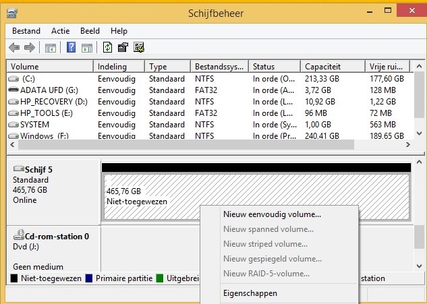Image resolution: width=427 pixels, height=304 pixels.
Task: Open the Actie menu
Action: click(x=60, y=31)
